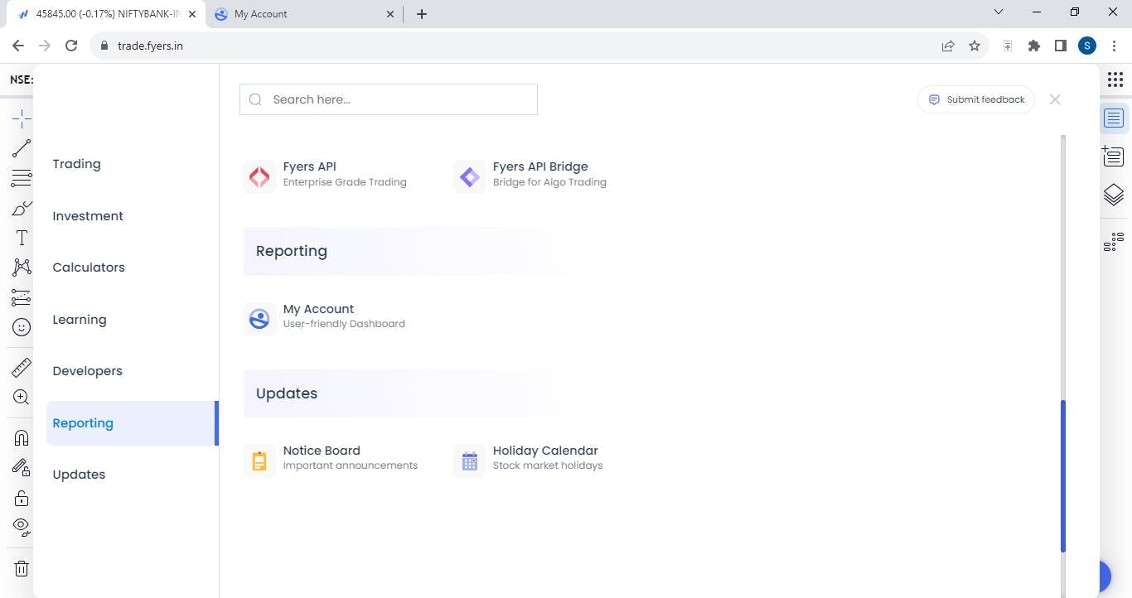This screenshot has height=598, width=1132.
Task: Open the watchlist panel icon
Action: click(1114, 118)
